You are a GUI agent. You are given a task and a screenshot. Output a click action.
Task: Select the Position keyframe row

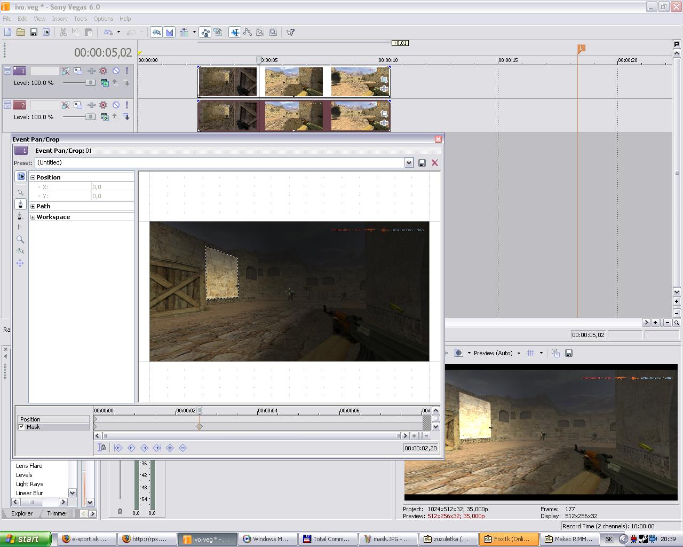53,419
